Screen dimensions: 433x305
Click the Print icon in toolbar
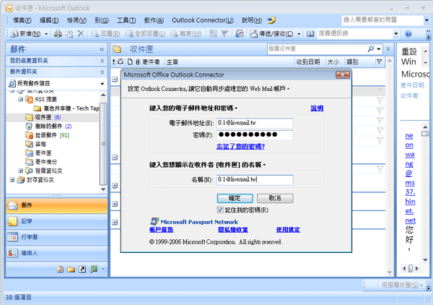tap(58, 34)
